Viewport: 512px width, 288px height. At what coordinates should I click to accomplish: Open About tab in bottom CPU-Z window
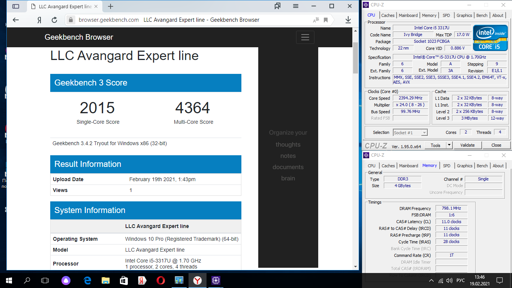point(498,166)
